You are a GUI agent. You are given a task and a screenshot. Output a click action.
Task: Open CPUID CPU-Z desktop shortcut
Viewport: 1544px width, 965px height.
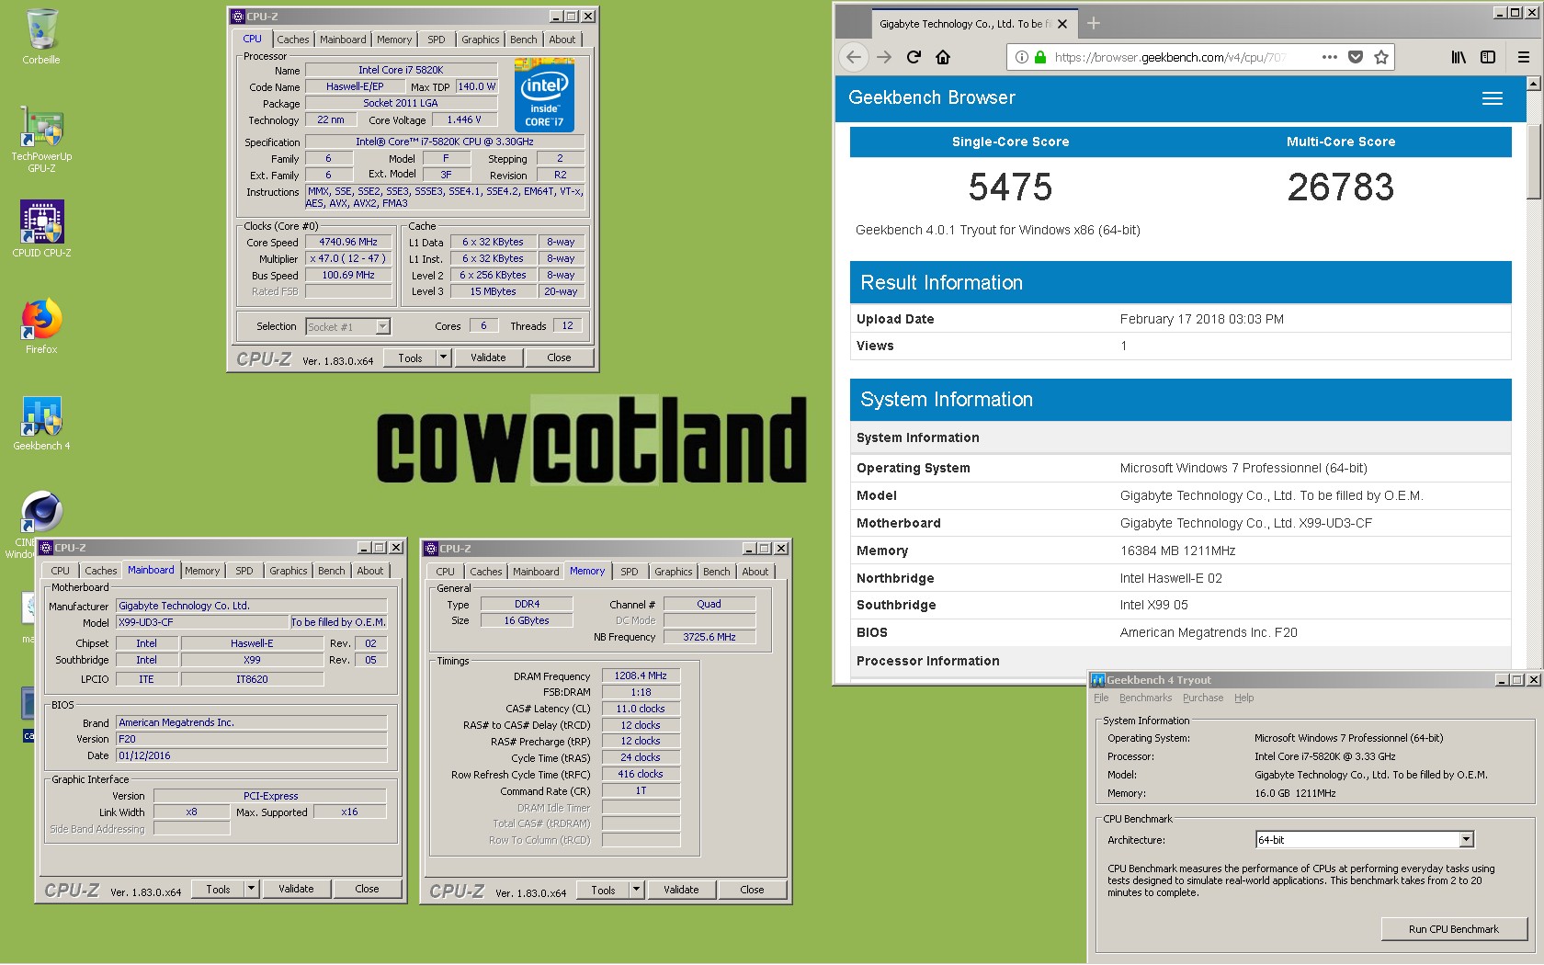41,229
